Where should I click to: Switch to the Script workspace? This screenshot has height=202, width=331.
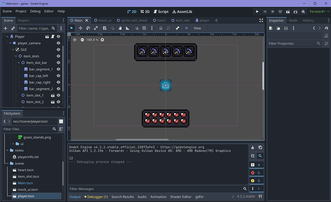(161, 11)
